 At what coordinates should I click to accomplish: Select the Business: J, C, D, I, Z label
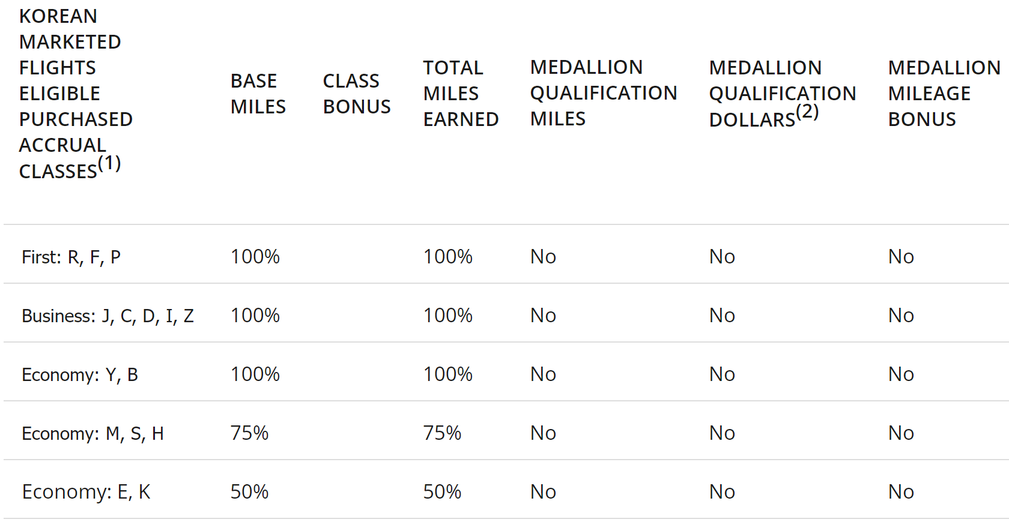point(108,316)
